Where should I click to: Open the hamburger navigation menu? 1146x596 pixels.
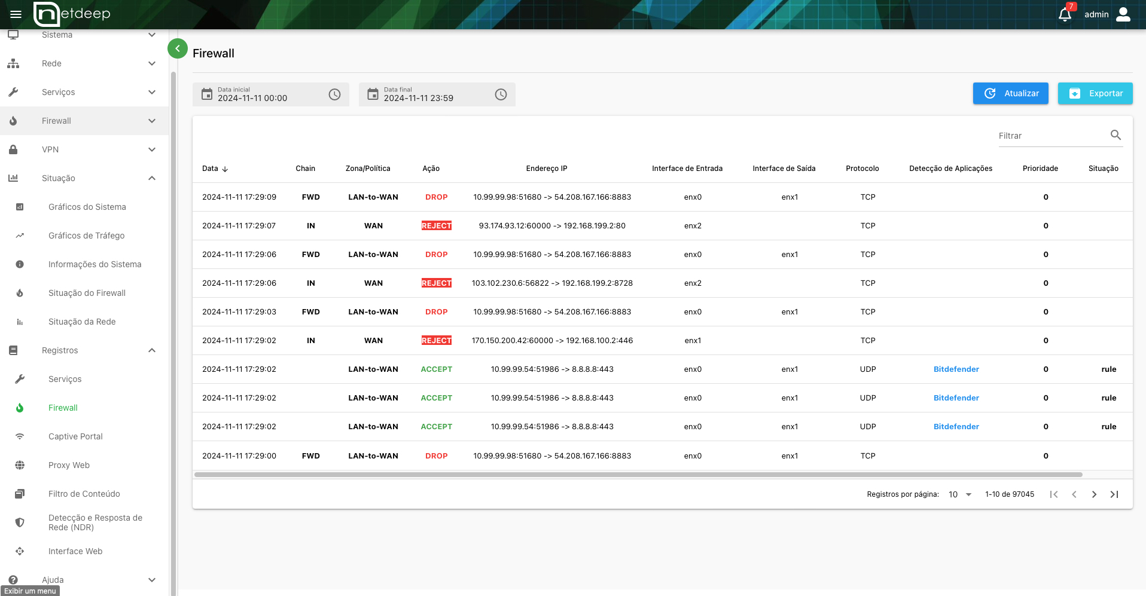[x=16, y=14]
